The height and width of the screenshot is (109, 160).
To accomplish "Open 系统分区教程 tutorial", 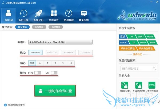I will (128, 48).
